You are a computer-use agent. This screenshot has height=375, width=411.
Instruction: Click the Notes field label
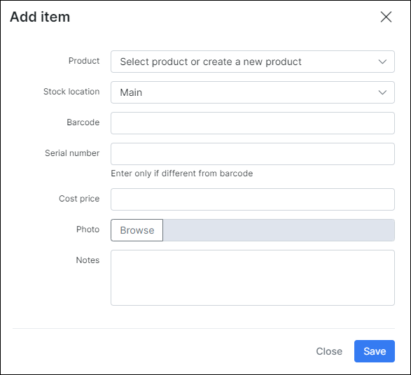(88, 260)
